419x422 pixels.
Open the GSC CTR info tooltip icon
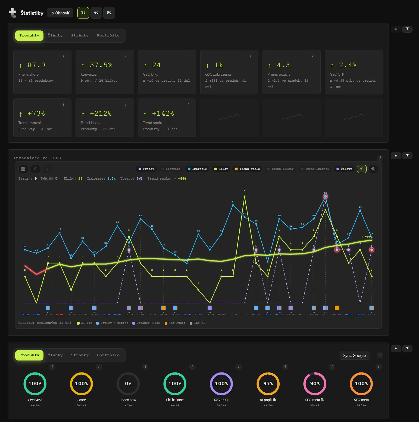375,56
